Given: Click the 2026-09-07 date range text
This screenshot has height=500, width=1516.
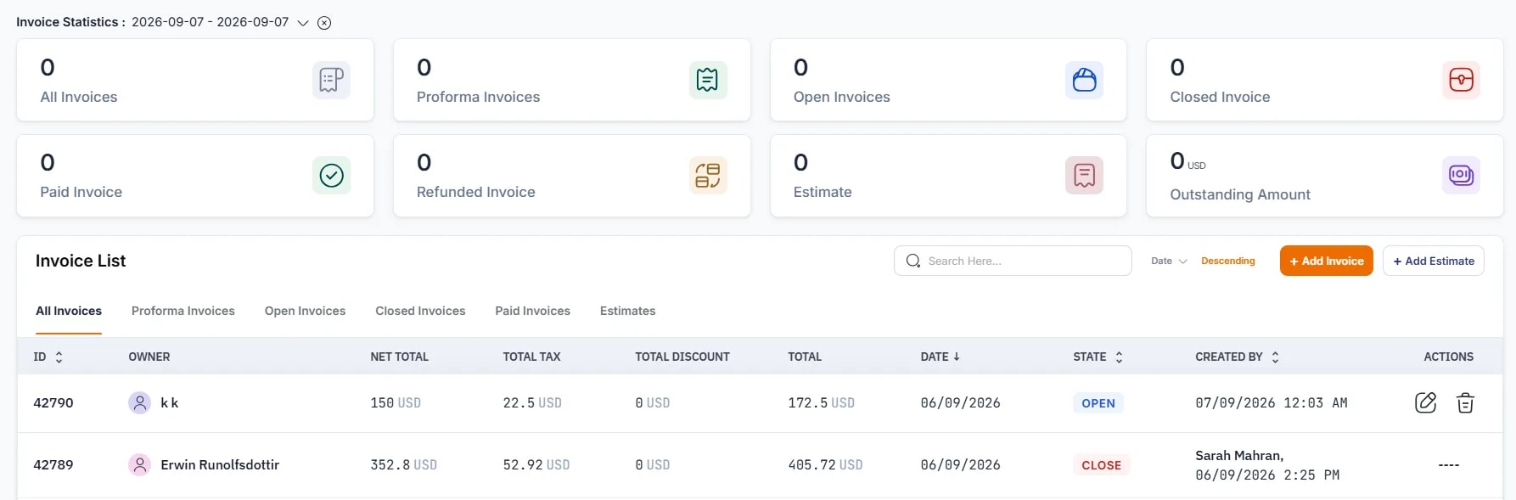Looking at the screenshot, I should (211, 22).
